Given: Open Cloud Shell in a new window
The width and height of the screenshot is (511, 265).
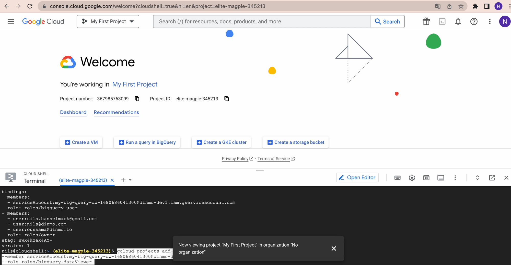Looking at the screenshot, I should [492, 178].
